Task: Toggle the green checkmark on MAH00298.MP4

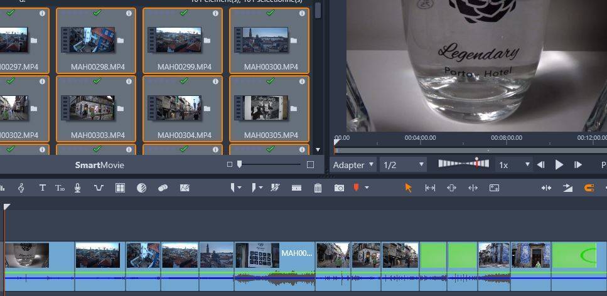Action: tap(97, 13)
